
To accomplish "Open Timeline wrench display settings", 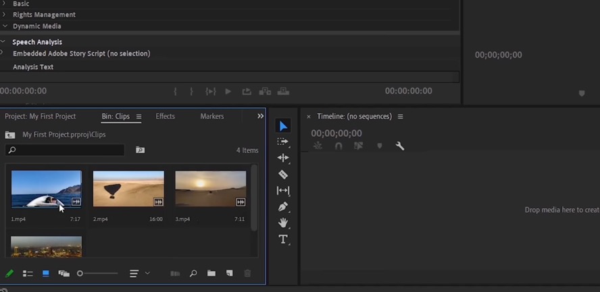I will tap(400, 146).
